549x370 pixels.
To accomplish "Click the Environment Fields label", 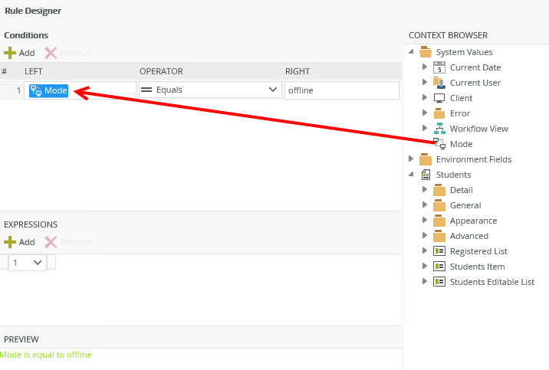I will pyautogui.click(x=474, y=159).
